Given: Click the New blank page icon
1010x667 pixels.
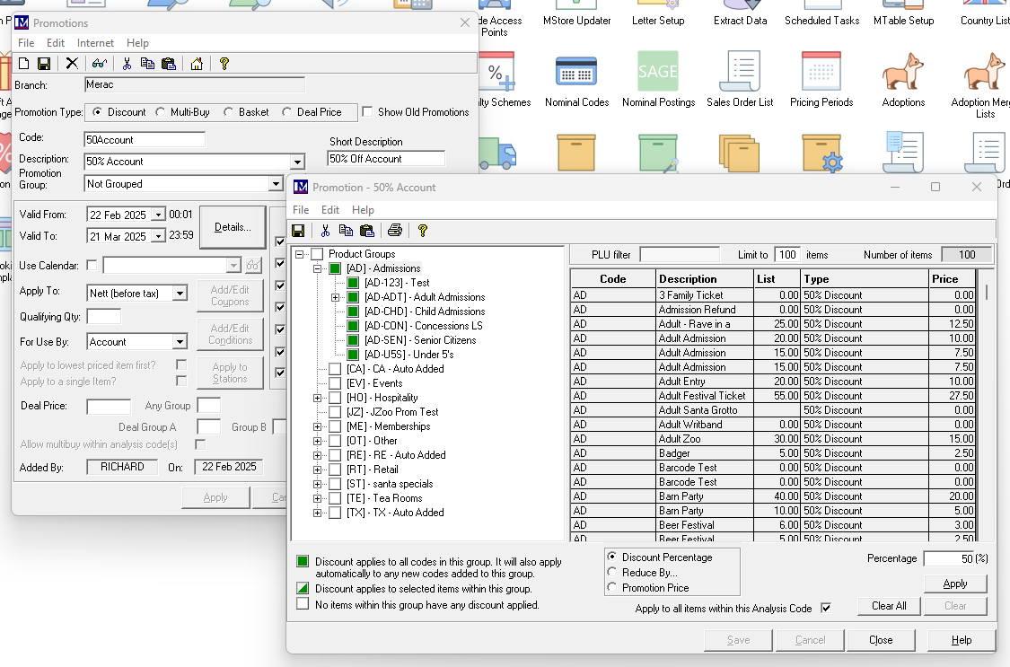Looking at the screenshot, I should click(24, 64).
